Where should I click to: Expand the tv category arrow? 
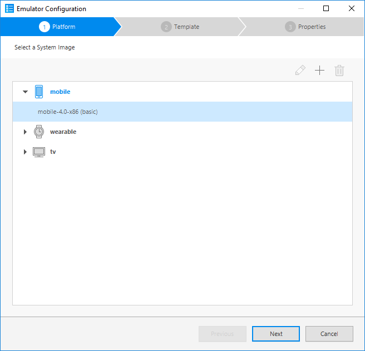pyautogui.click(x=25, y=152)
